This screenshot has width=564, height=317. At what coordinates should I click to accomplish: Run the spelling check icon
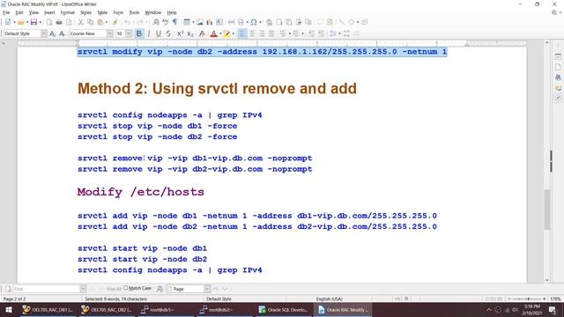tap(166, 22)
